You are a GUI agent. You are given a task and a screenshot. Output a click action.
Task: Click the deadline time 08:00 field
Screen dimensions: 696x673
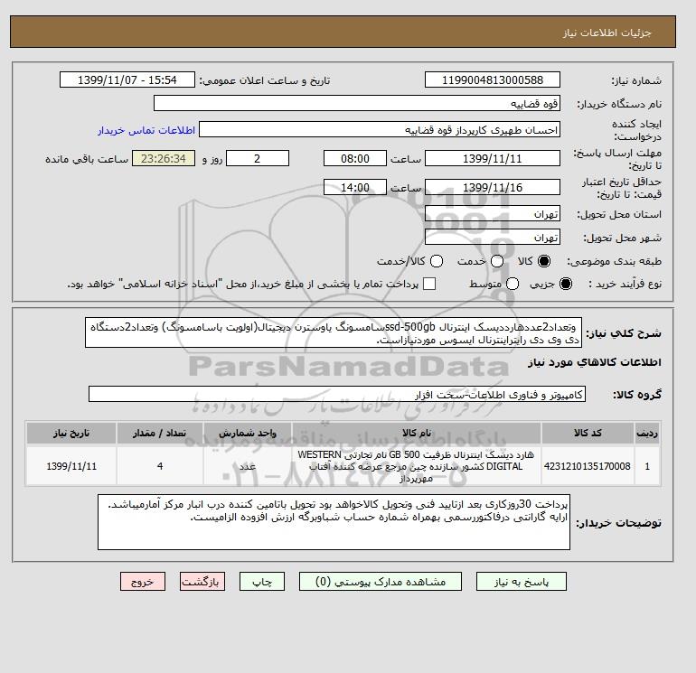pos(355,158)
